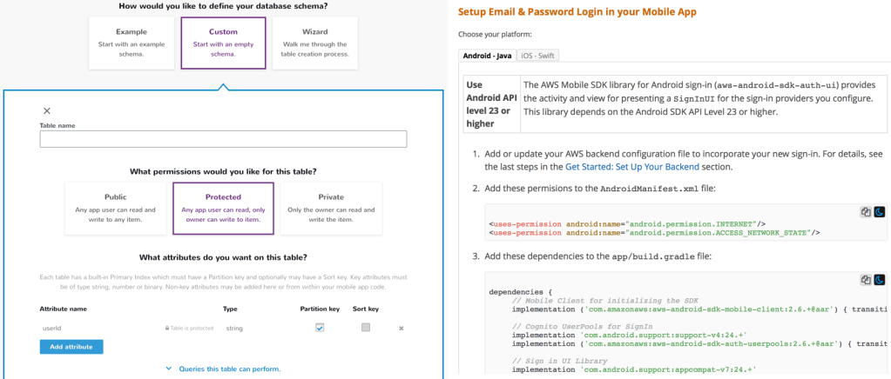The image size is (891, 379).
Task: Copy the AndroidManifest permissions code snippet
Action: point(866,212)
